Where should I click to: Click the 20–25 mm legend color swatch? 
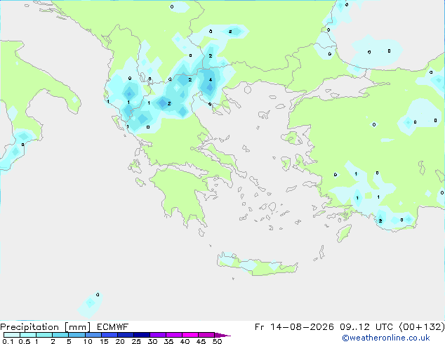126,335
